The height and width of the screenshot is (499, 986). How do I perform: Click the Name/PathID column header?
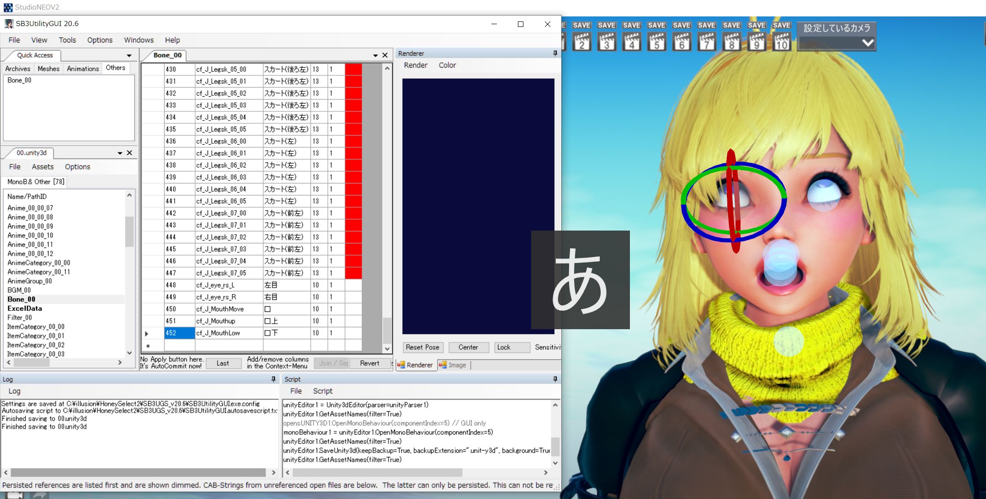[x=27, y=197]
